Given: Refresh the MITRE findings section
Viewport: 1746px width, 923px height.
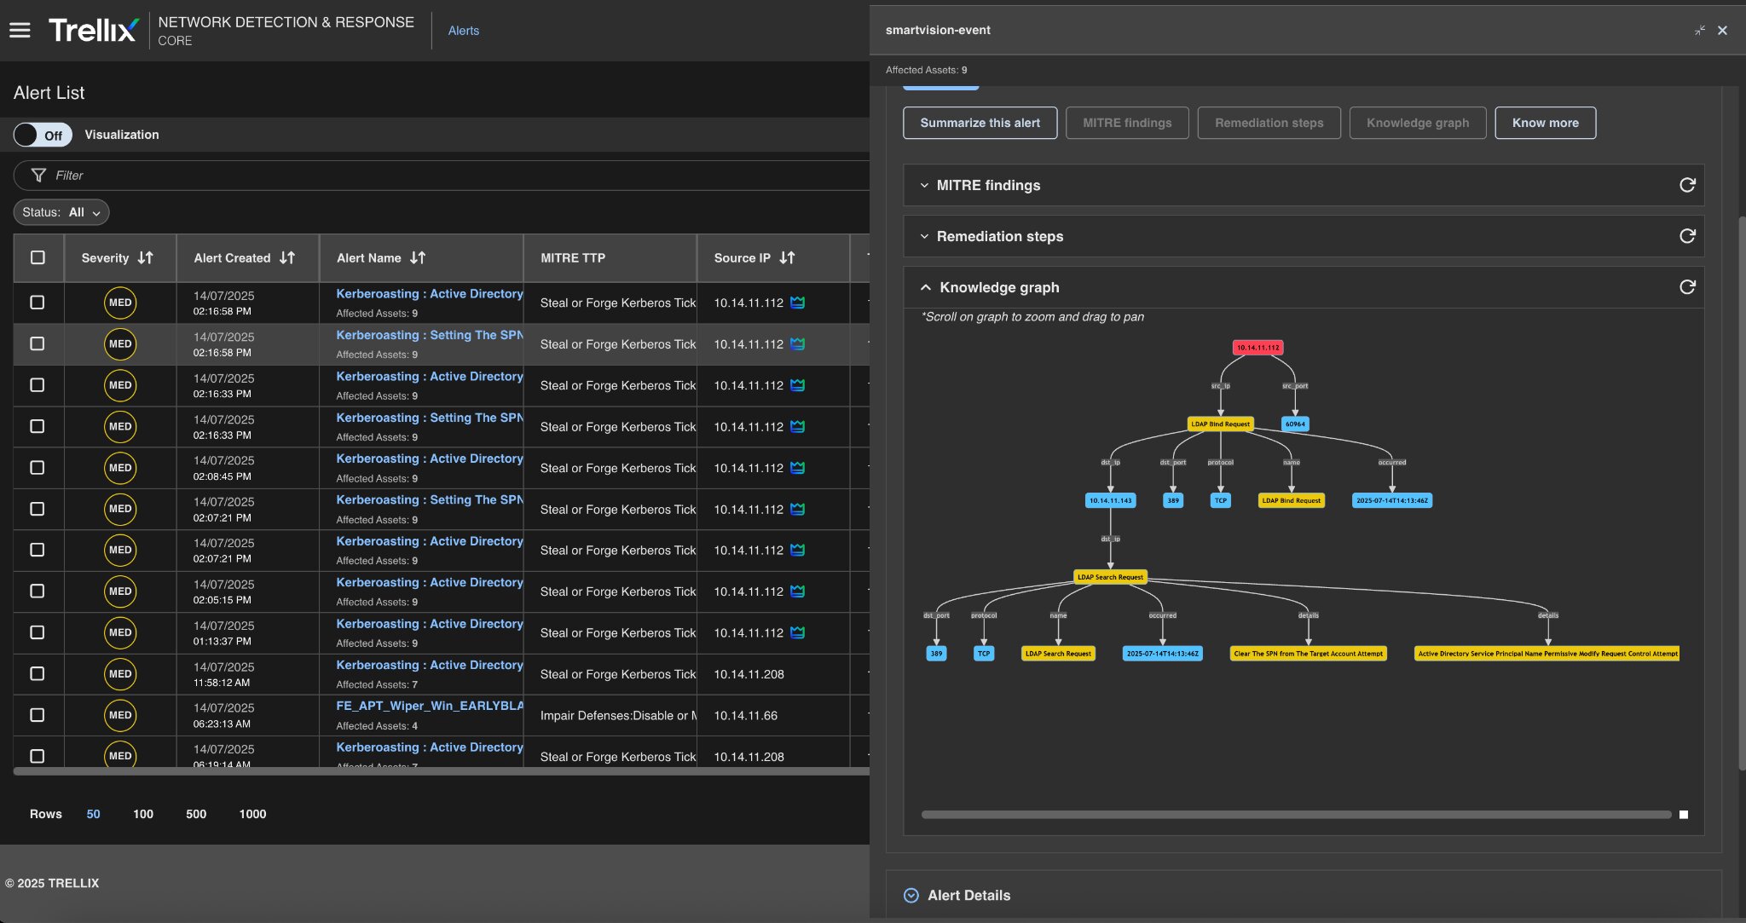Looking at the screenshot, I should (x=1686, y=185).
